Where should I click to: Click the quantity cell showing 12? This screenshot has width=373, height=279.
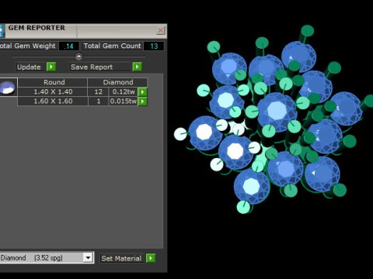(x=98, y=91)
